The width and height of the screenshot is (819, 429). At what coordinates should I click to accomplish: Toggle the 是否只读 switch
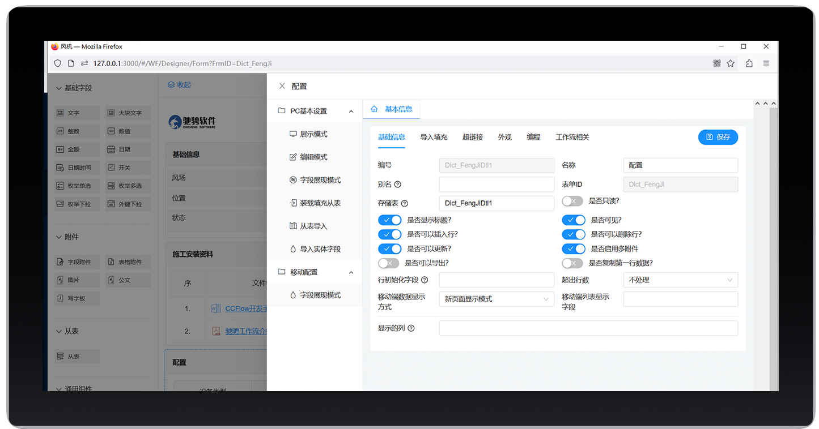[572, 201]
